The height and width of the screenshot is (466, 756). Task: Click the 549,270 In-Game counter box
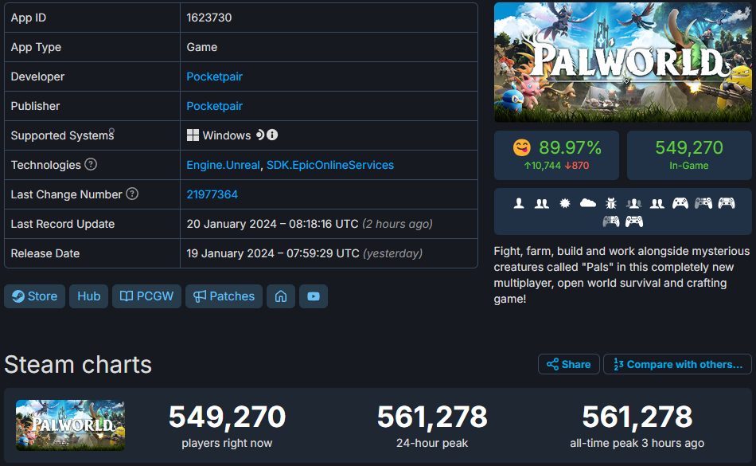(689, 155)
